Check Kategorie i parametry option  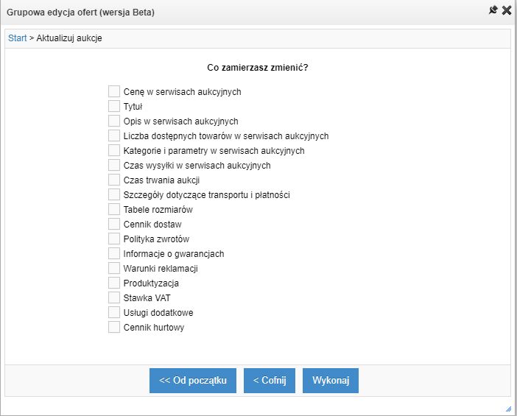pos(114,150)
